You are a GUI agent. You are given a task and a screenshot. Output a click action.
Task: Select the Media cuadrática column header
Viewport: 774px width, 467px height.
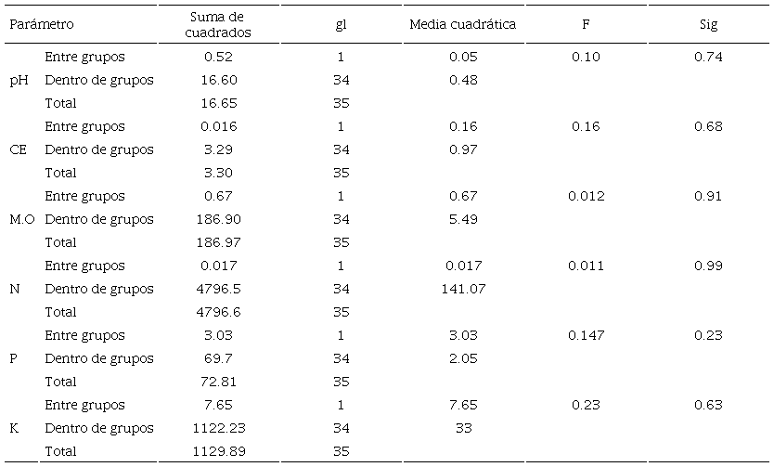(462, 24)
